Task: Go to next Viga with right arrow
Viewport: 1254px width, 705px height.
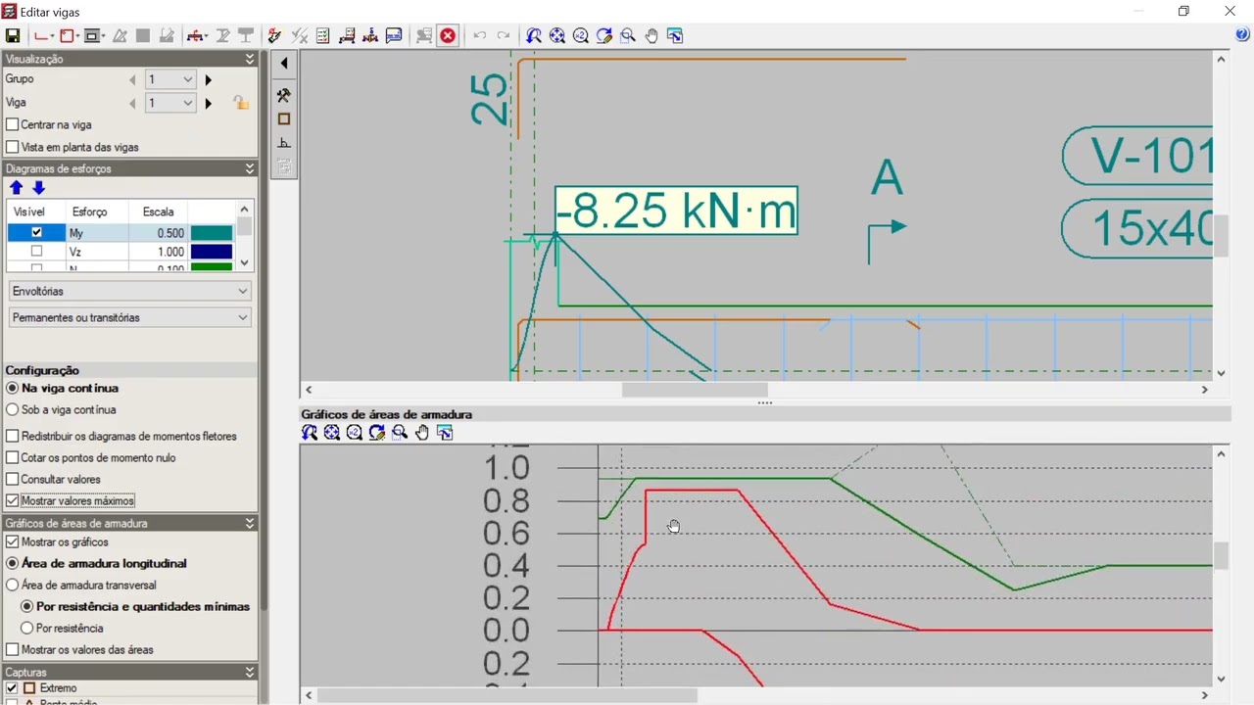Action: 208,103
